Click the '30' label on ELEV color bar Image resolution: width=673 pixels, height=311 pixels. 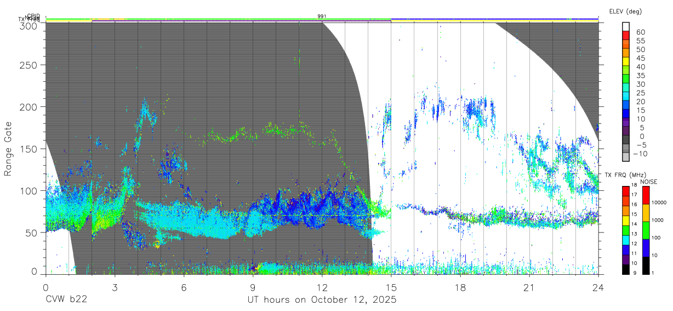(x=640, y=84)
